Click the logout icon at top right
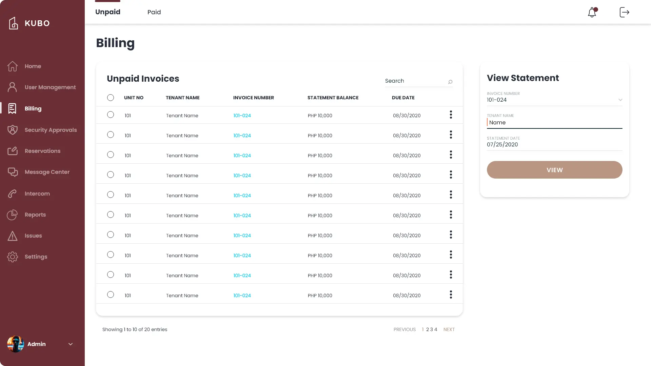Viewport: 651px width, 366px height. tap(624, 12)
